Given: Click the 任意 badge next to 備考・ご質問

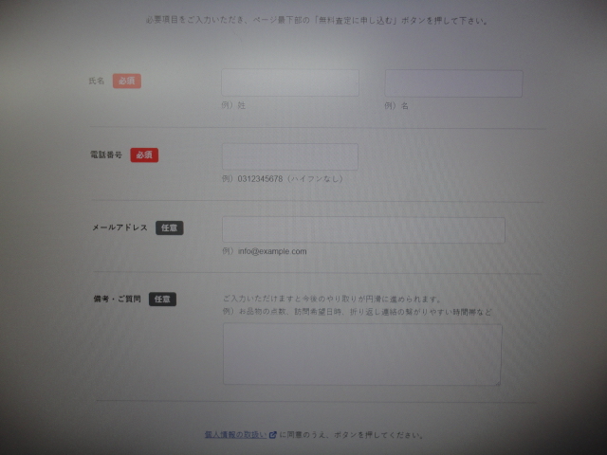Looking at the screenshot, I should 162,300.
